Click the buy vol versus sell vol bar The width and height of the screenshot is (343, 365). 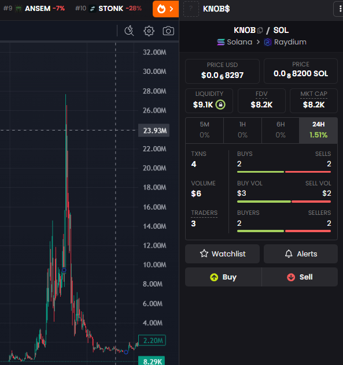[284, 202]
